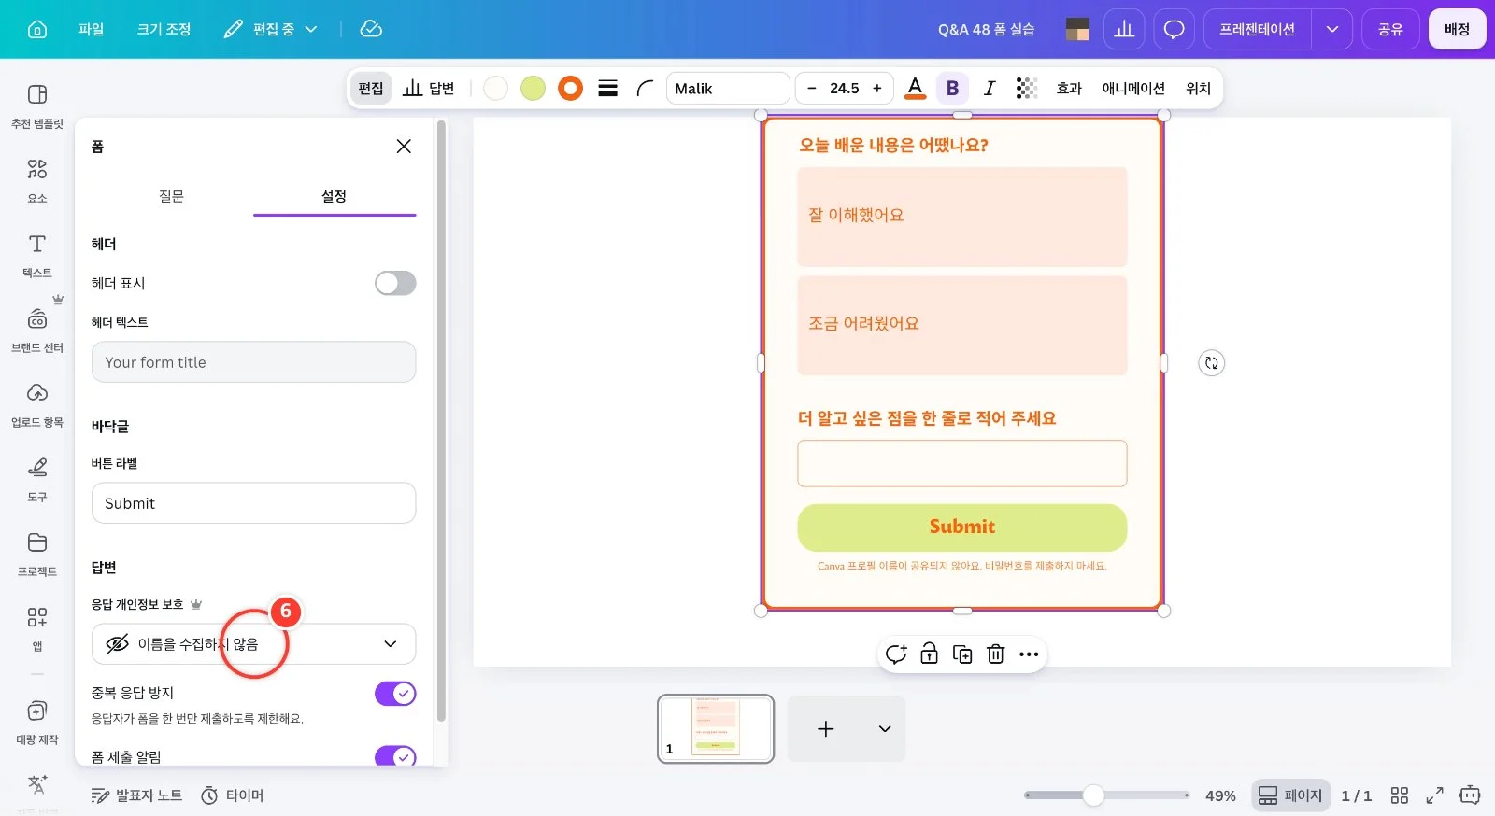The height and width of the screenshot is (816, 1495).
Task: Open the Elements panel (요소)
Action: coord(37,180)
